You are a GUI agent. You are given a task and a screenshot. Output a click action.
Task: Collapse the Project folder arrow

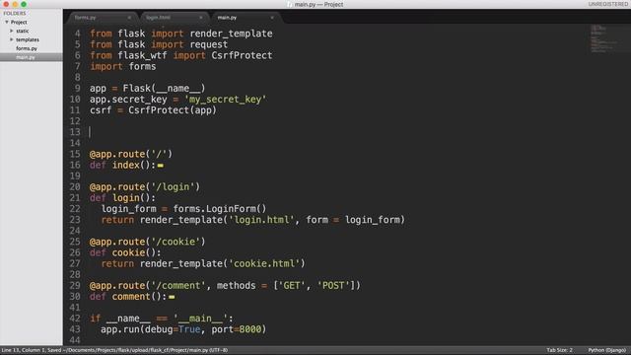pos(7,22)
